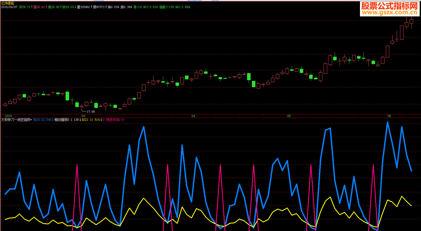The width and height of the screenshot is (421, 231).
Task: Click the 亿纬锂能 stock name title
Action: tap(8, 3)
